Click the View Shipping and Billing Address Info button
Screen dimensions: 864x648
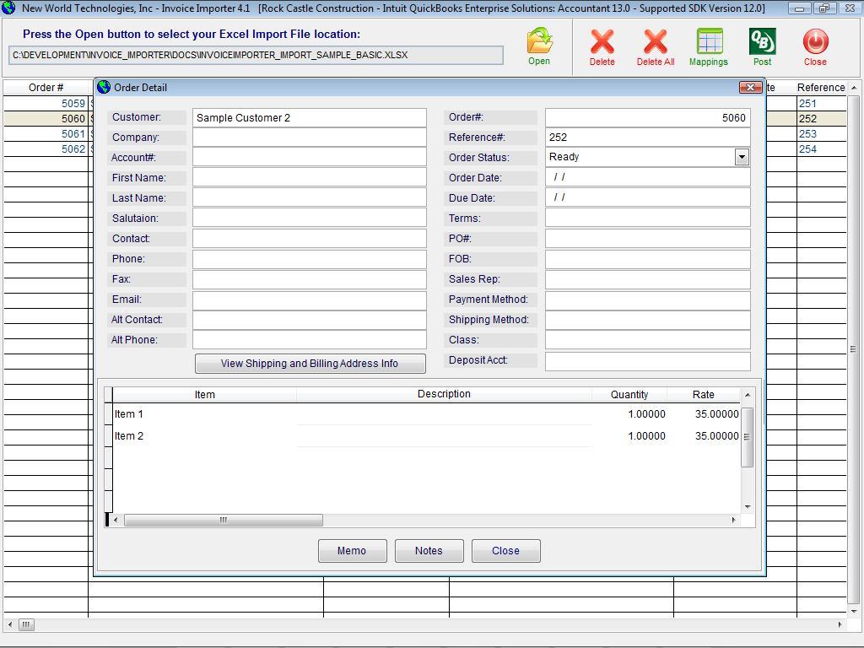[x=310, y=364]
